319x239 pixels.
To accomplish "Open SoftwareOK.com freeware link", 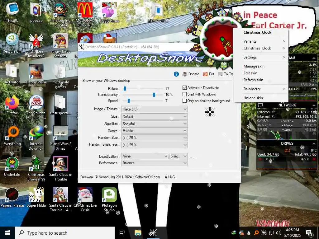I will click(x=147, y=177).
